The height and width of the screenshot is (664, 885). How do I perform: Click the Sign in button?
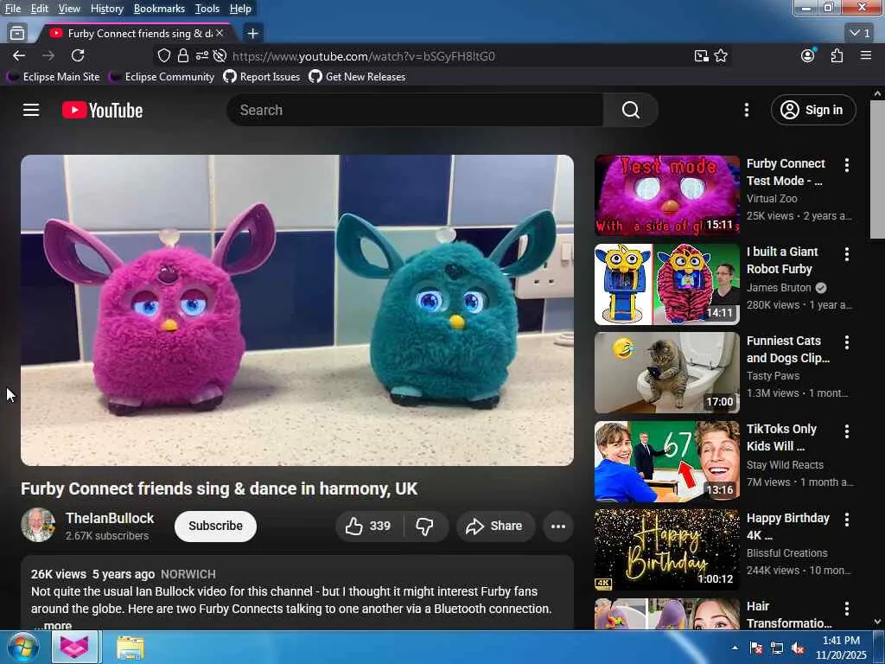click(812, 110)
